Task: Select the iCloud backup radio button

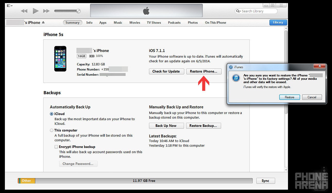Action: coord(52,114)
